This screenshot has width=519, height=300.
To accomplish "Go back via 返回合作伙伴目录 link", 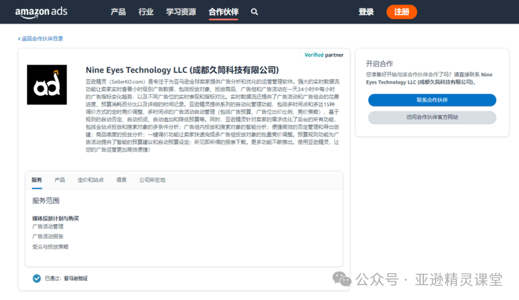I will click(x=40, y=38).
